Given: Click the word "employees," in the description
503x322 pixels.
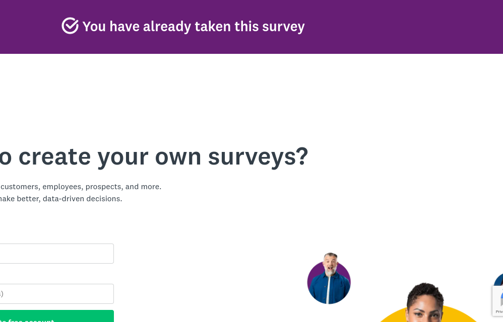Looking at the screenshot, I should (62, 187).
